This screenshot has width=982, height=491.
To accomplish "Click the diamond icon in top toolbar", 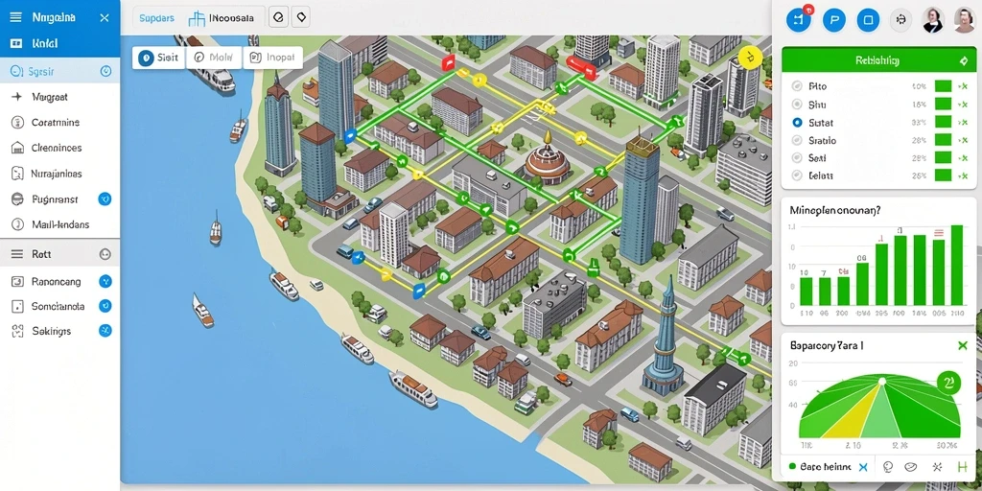I will click(x=301, y=17).
